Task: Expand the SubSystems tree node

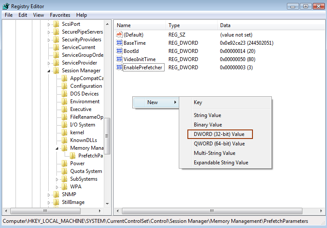Action: pos(57,179)
